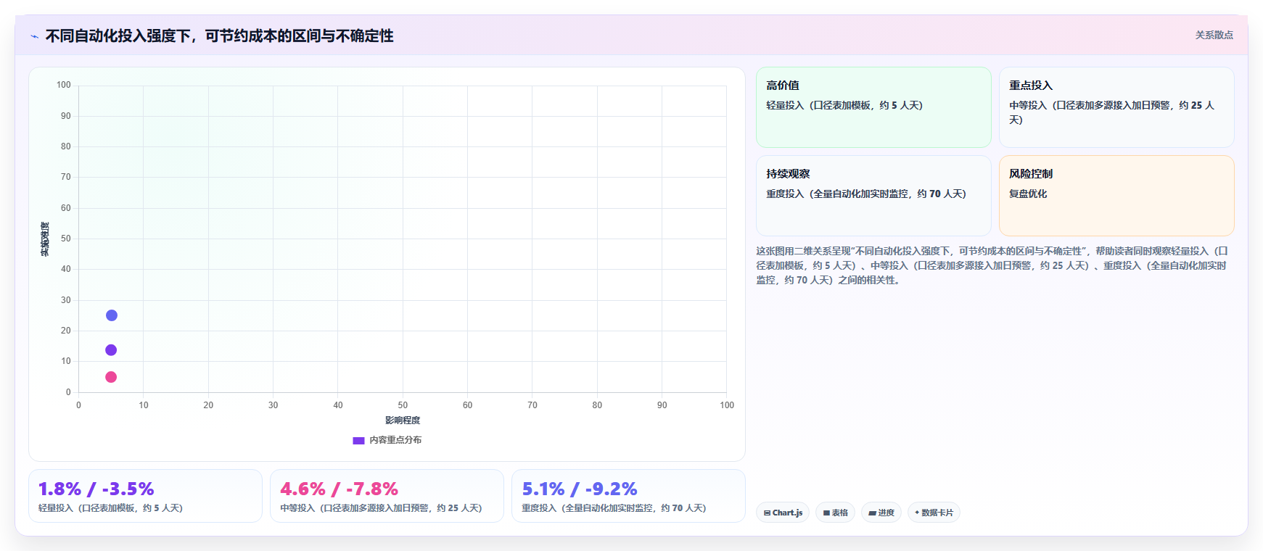Click the main heading 不同自动化投入强度下

[219, 36]
